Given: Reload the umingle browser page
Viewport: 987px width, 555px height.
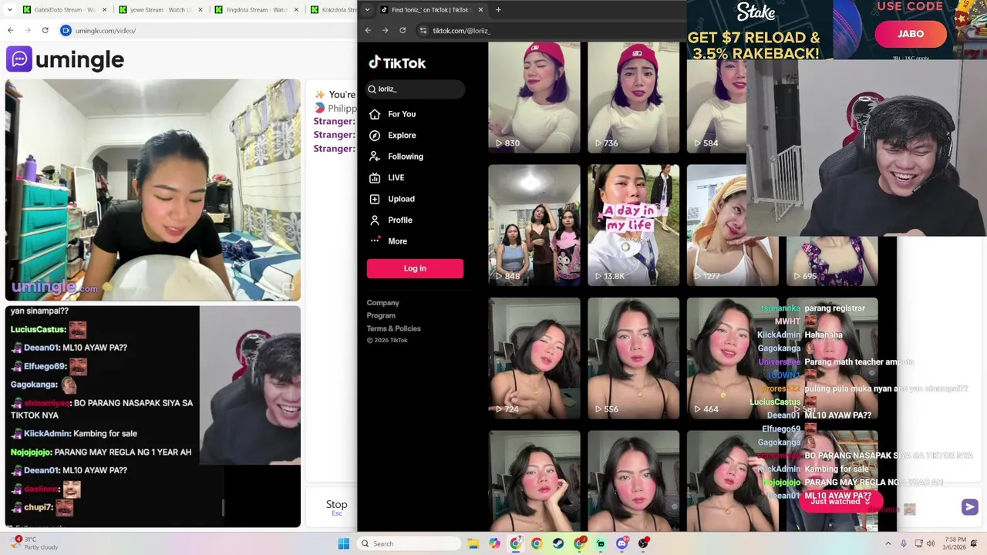Looking at the screenshot, I should tap(45, 30).
